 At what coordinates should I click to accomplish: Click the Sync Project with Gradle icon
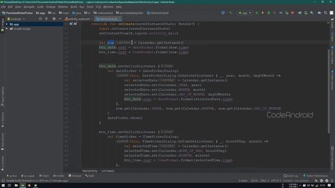[x=300, y=13]
